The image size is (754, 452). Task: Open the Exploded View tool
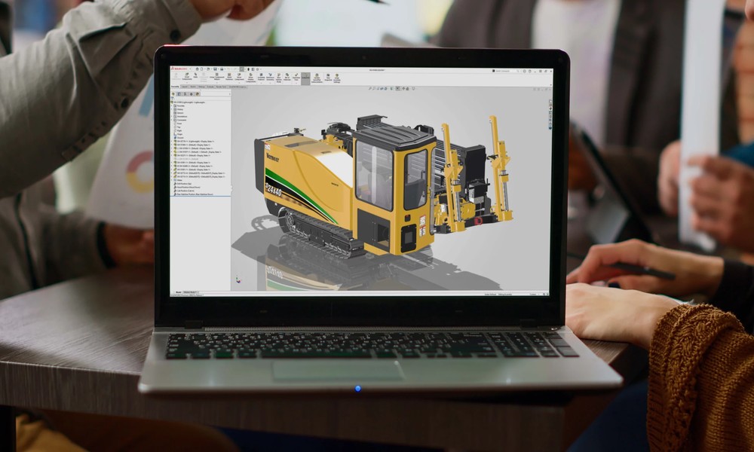[296, 76]
